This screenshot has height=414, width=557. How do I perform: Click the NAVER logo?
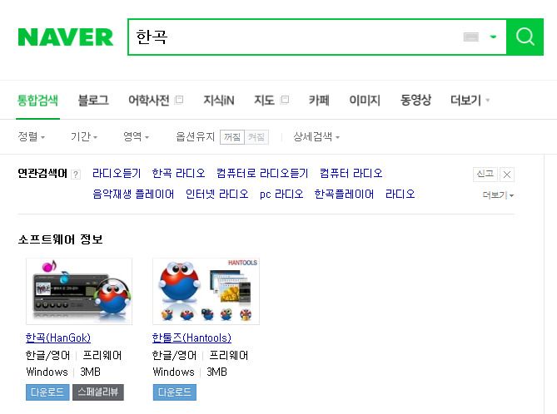click(66, 37)
